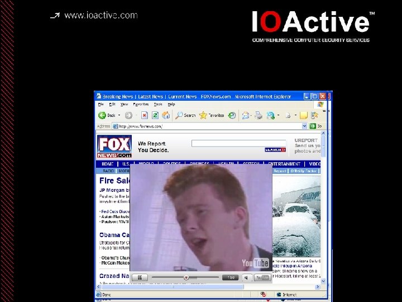
Task: Open the Help menu
Action: point(171,104)
